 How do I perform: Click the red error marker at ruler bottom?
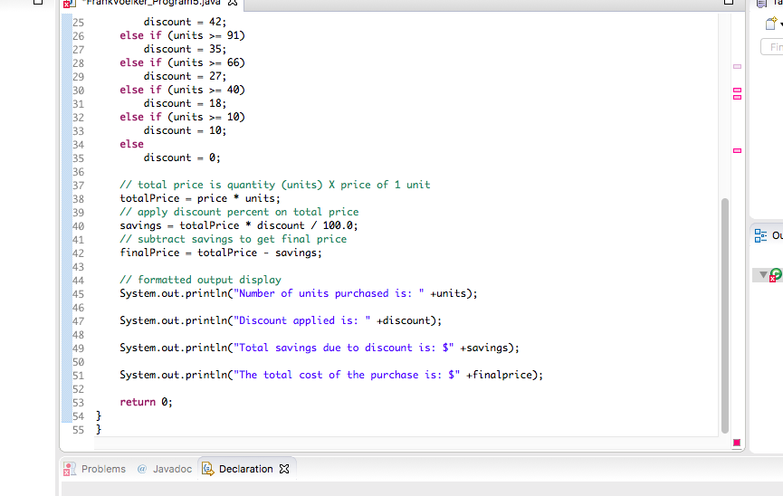(x=736, y=443)
